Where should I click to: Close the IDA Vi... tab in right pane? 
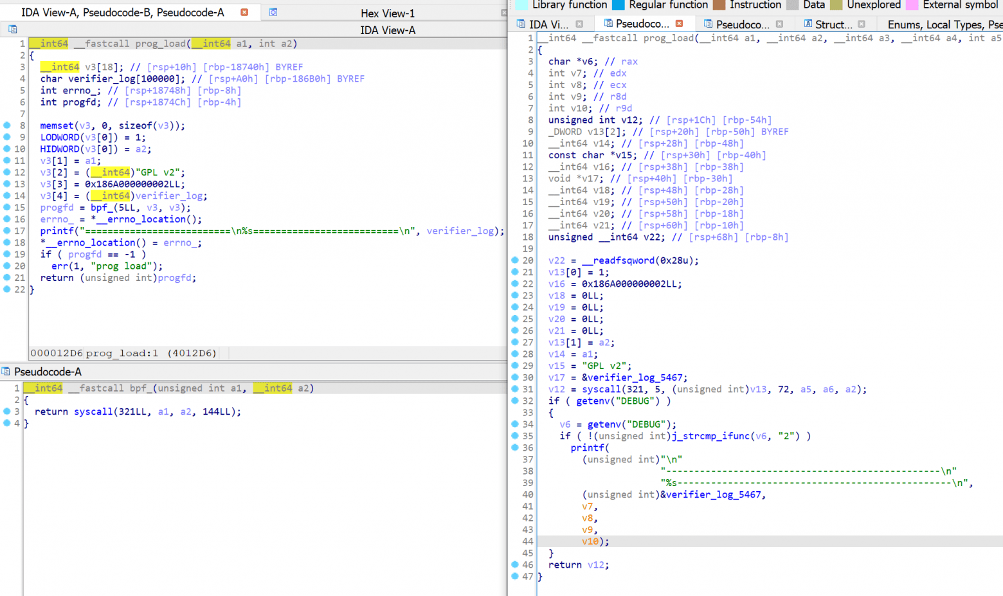(x=579, y=24)
